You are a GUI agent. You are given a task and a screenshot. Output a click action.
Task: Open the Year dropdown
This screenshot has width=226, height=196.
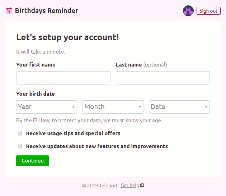point(47,107)
